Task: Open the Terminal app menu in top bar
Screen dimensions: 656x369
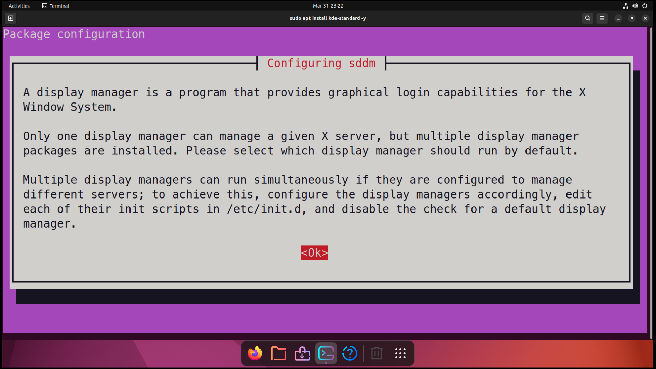Action: click(x=56, y=6)
